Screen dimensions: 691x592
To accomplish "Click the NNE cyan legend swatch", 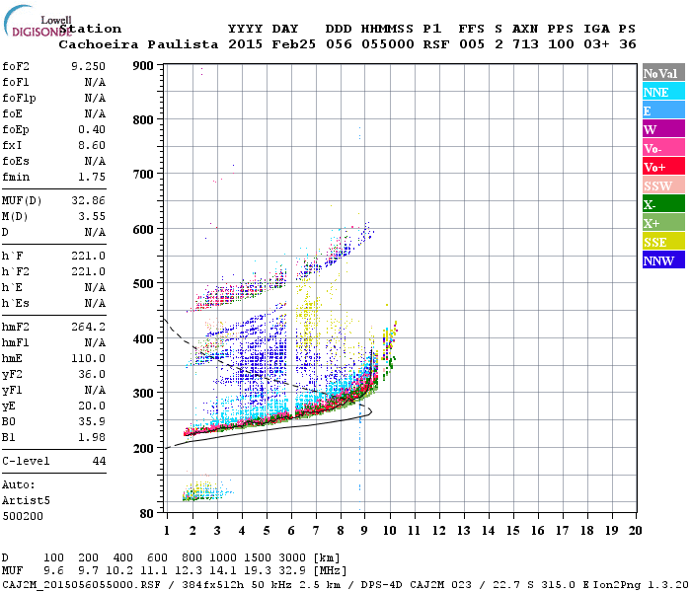I will [662, 92].
